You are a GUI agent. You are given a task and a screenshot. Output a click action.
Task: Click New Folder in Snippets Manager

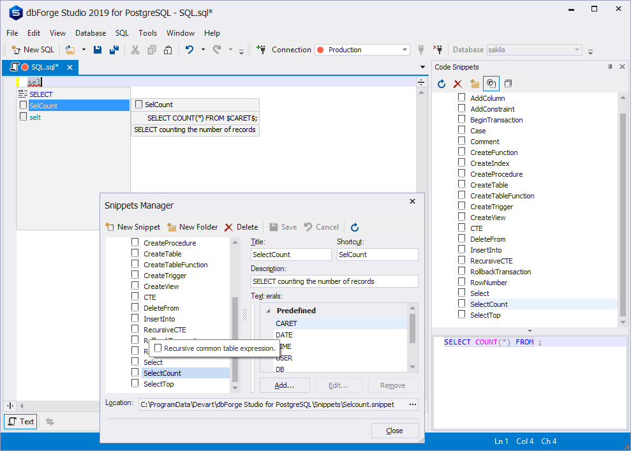[192, 227]
